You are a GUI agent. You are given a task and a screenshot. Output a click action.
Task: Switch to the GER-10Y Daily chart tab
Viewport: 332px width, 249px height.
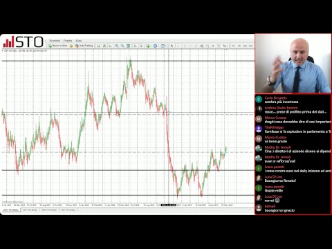pos(49,210)
